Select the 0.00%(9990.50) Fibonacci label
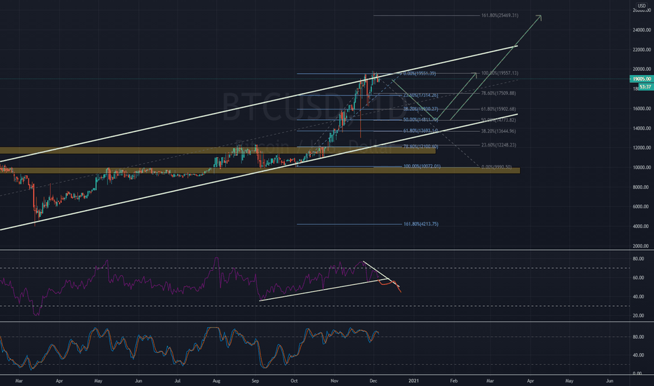 [x=496, y=167]
